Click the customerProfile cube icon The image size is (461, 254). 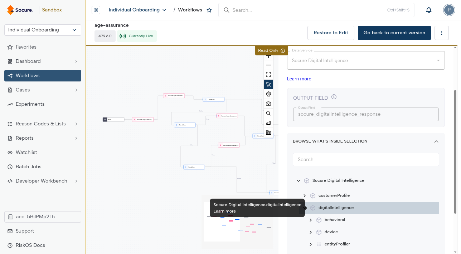[x=313, y=196]
